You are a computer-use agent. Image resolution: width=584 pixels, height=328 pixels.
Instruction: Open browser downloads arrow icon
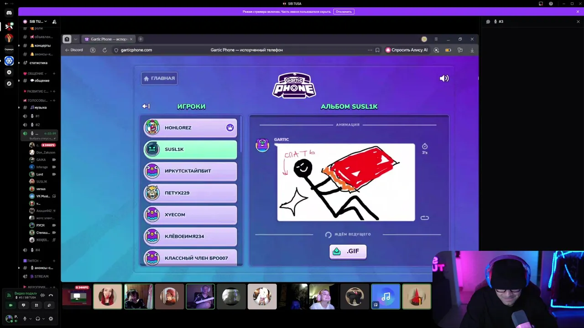click(x=472, y=50)
